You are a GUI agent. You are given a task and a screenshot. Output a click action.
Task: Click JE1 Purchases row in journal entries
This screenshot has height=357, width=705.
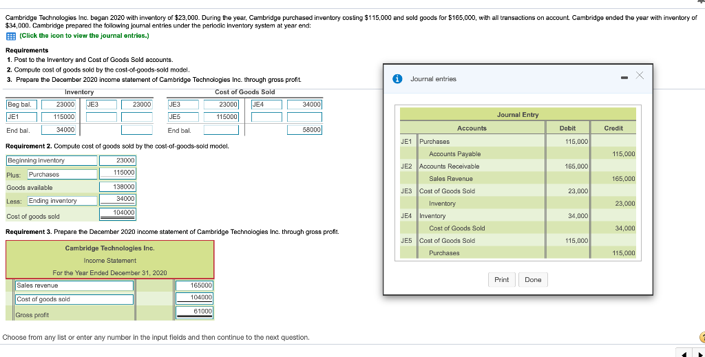click(x=518, y=142)
